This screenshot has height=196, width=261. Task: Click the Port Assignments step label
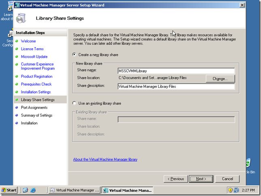point(34,108)
